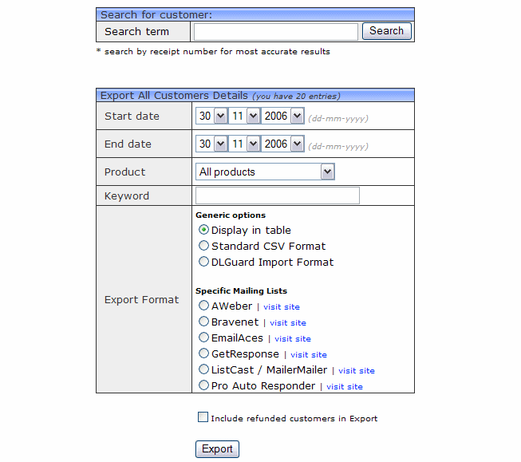Open the Start date year dropdown
This screenshot has width=521, height=462.
tap(283, 116)
